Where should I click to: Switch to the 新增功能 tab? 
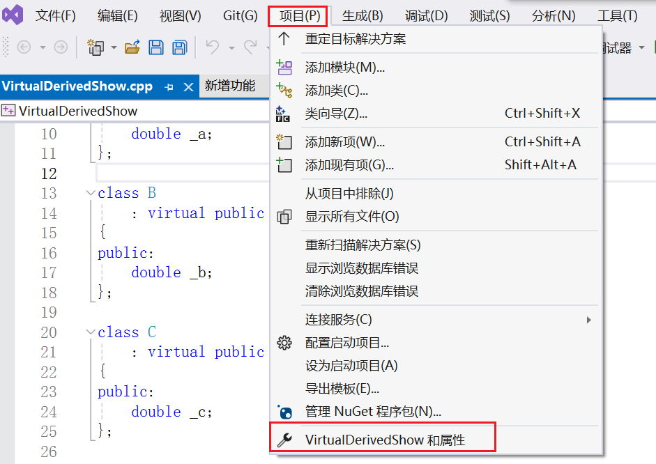[x=229, y=86]
